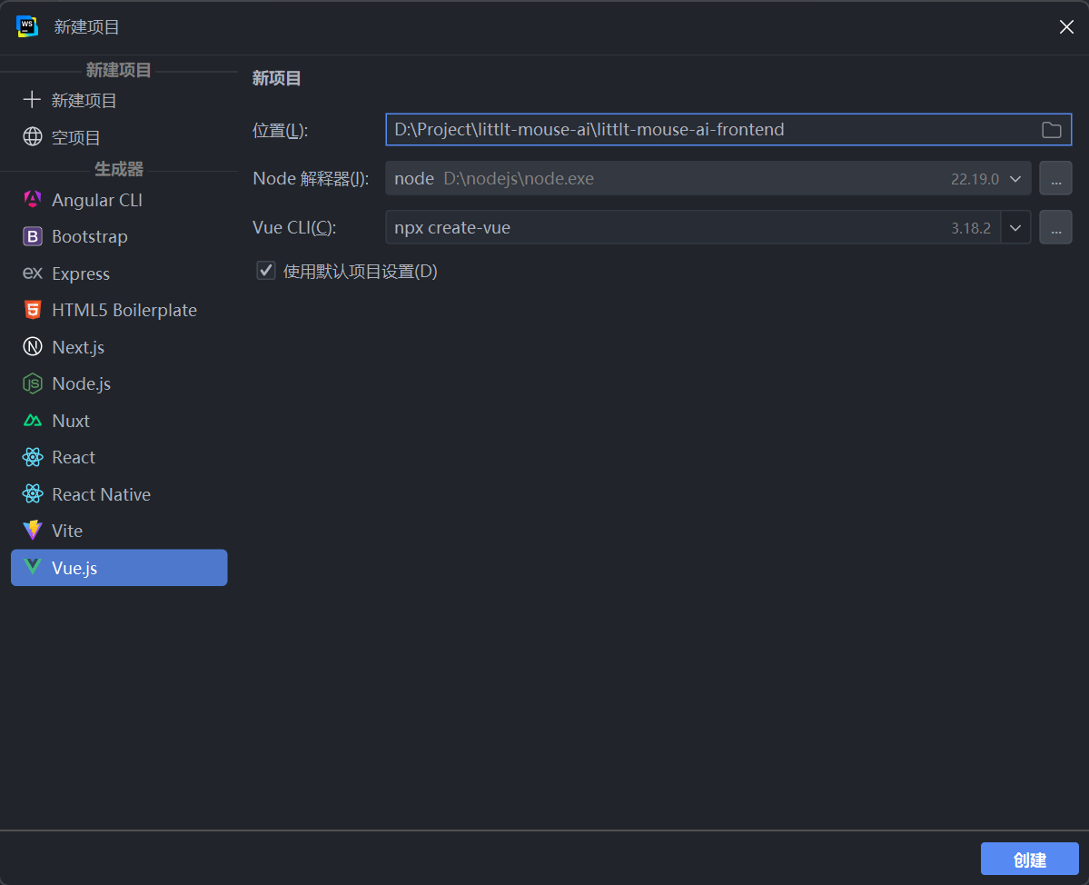The width and height of the screenshot is (1089, 885).
Task: Click the 3.18.2 version text
Action: [970, 228]
